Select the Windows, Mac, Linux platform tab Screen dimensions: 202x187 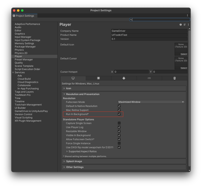[x=73, y=78]
